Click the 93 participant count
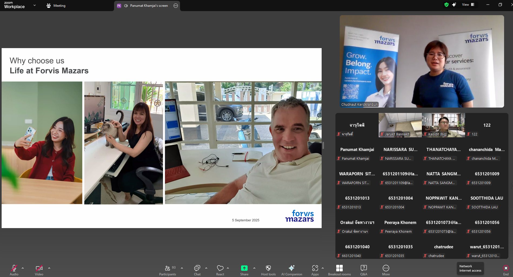This screenshot has height=277, width=513. coord(174,268)
